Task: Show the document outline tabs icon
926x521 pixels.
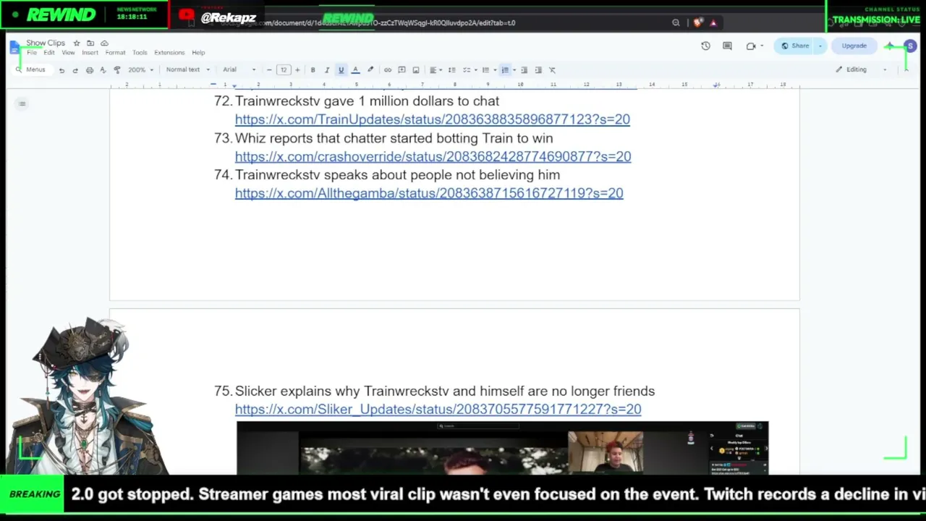Action: pos(22,104)
